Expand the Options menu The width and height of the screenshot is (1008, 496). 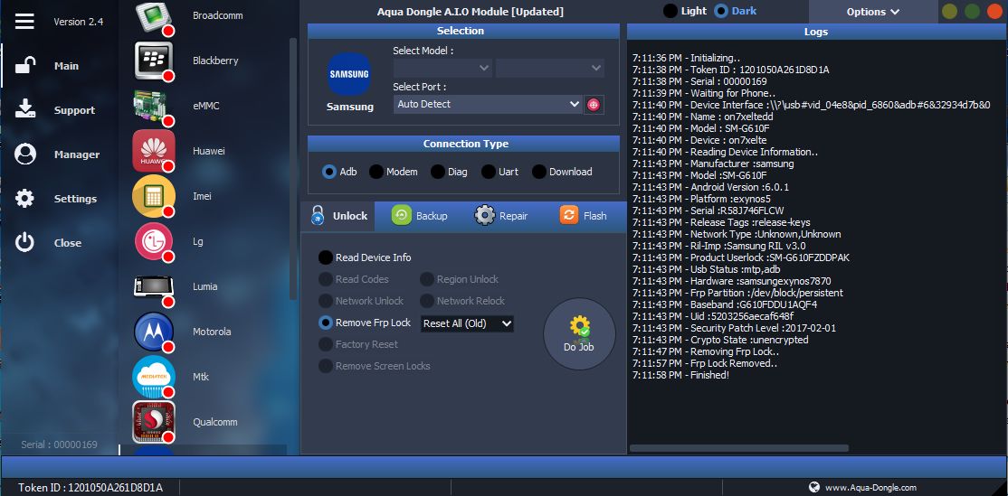[x=872, y=12]
